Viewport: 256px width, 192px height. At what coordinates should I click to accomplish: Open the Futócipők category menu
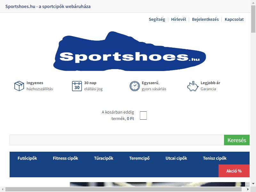point(27,158)
